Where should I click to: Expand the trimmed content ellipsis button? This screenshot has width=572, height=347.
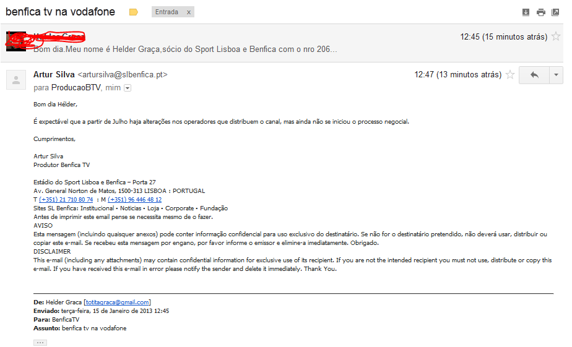tap(40, 342)
